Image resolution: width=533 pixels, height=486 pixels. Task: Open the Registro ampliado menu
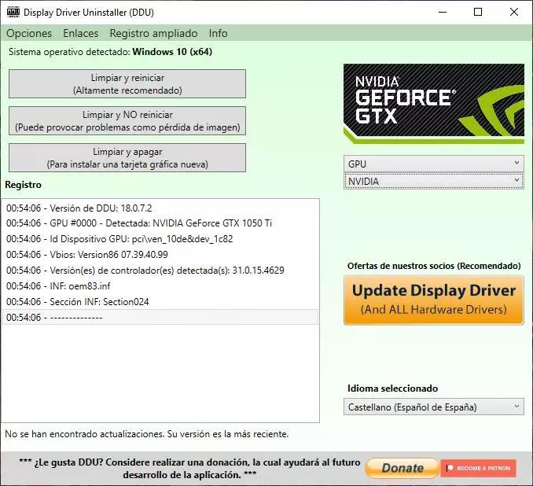[153, 33]
